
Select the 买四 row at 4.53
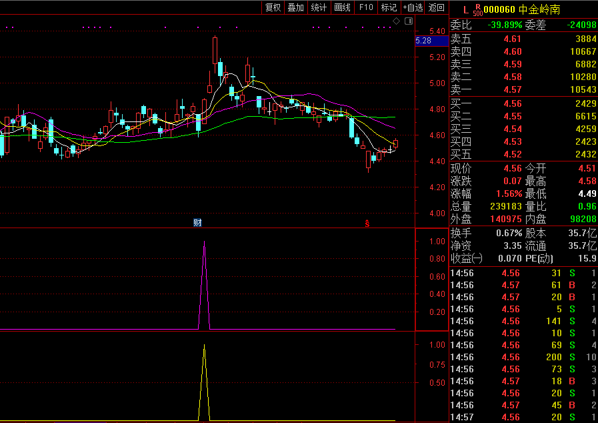click(523, 141)
